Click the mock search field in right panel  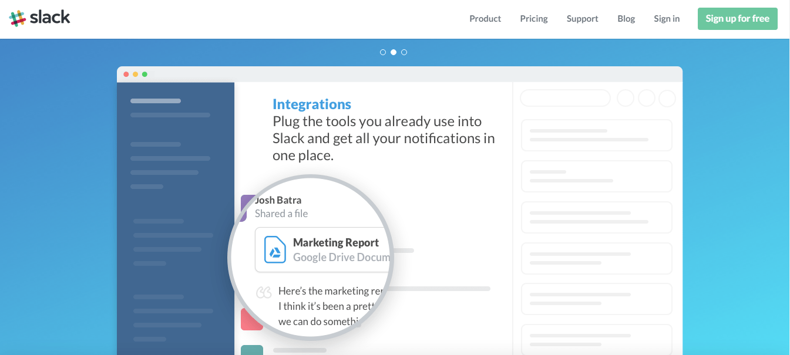[x=565, y=98]
